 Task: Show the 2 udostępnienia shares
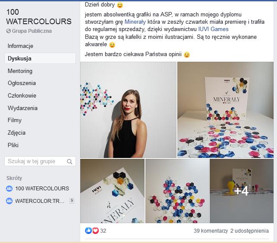pyautogui.click(x=249, y=231)
